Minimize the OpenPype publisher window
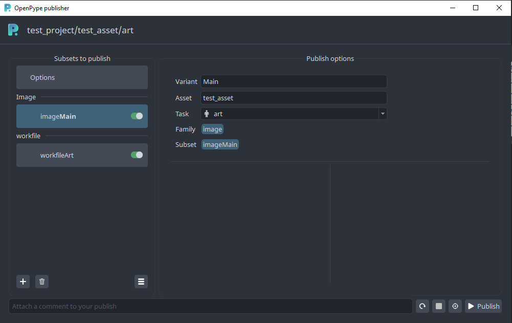 (453, 8)
